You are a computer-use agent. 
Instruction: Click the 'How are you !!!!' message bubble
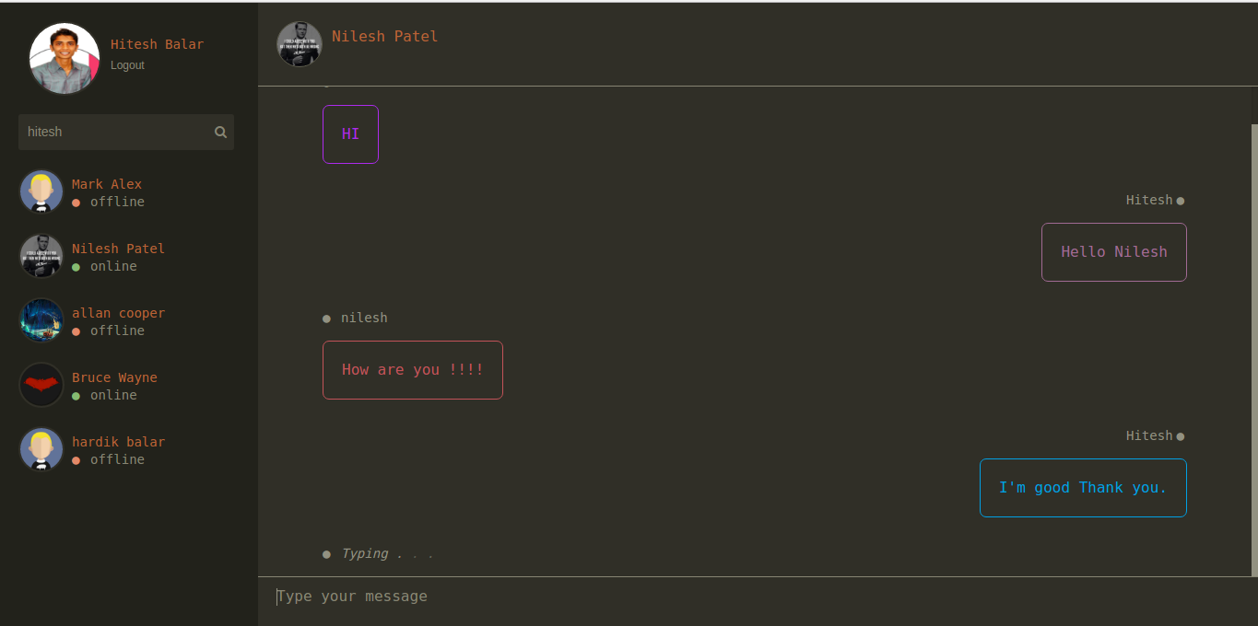[x=412, y=370]
